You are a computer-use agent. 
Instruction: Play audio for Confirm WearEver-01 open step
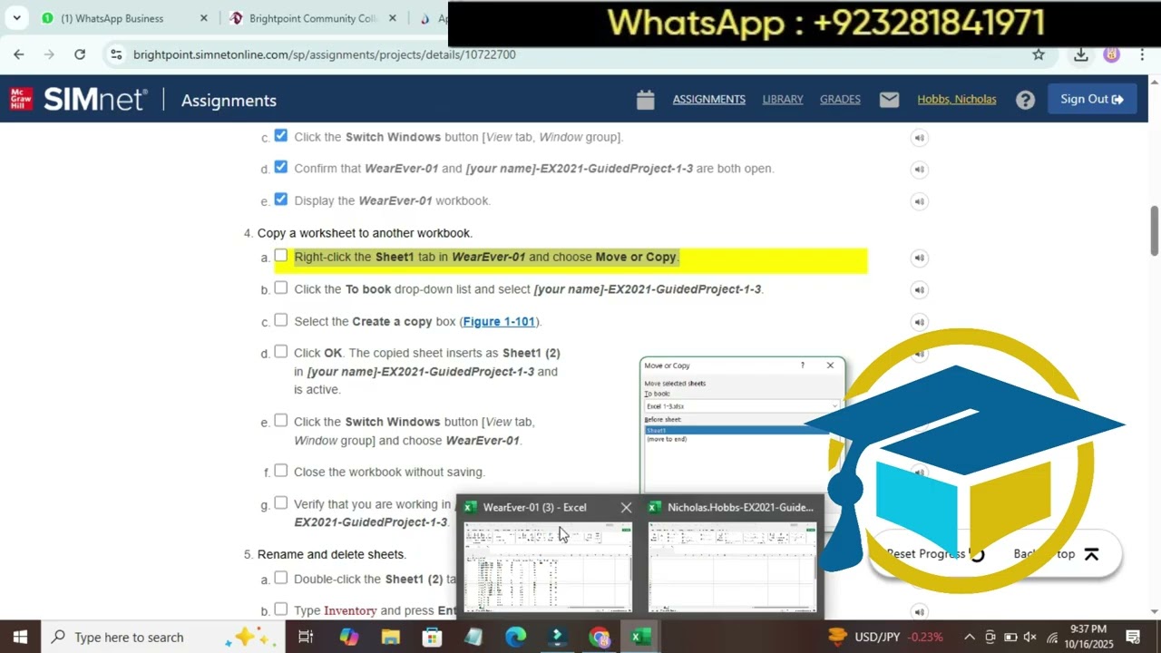coord(919,170)
